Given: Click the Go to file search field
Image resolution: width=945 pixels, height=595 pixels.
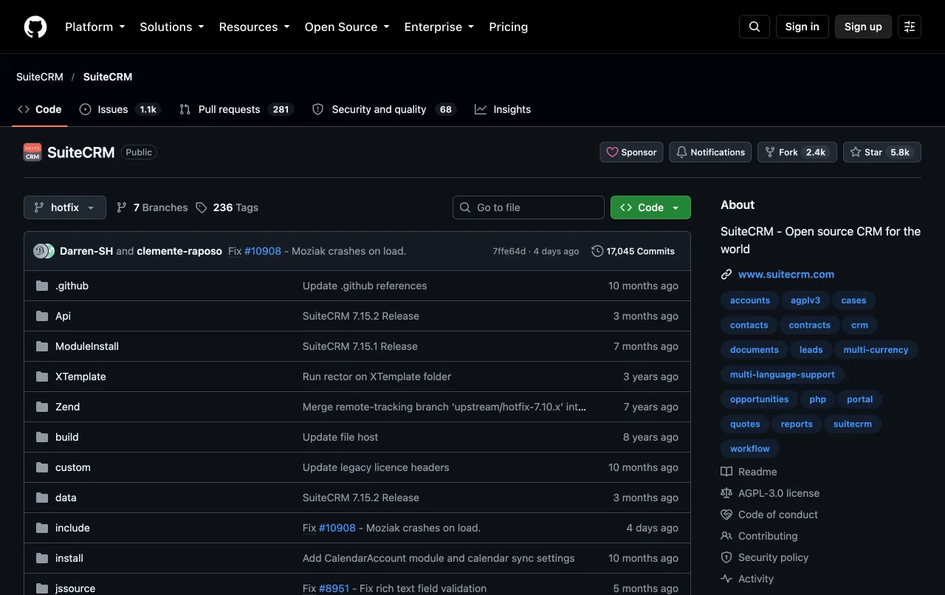Looking at the screenshot, I should click(529, 207).
